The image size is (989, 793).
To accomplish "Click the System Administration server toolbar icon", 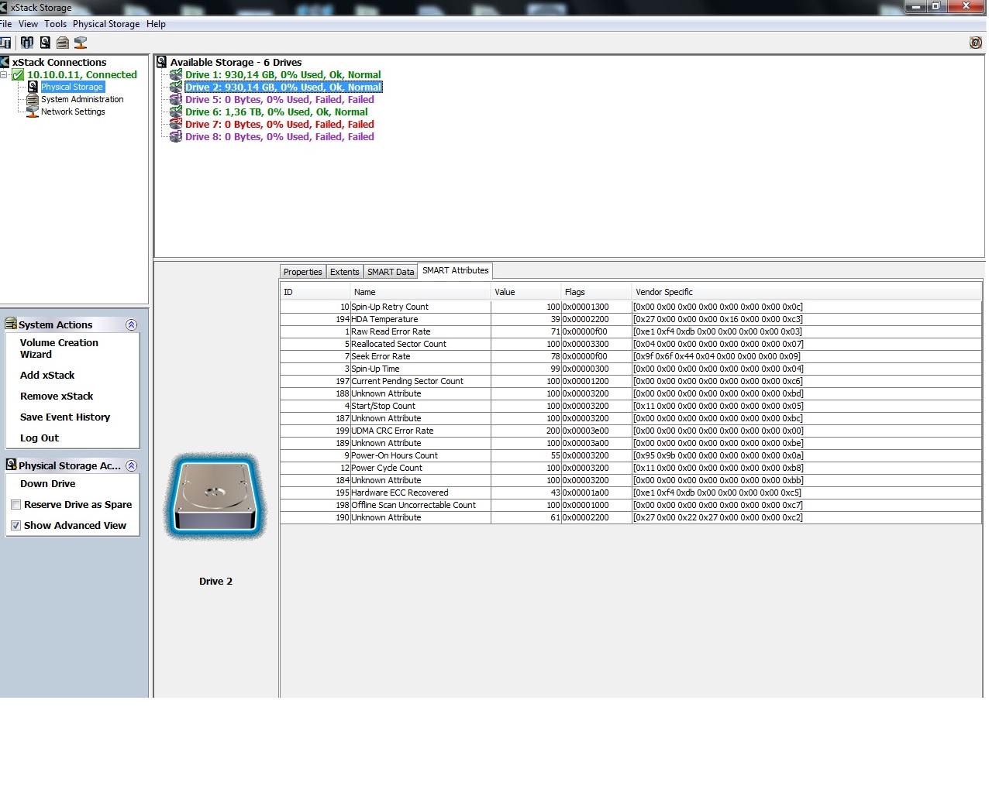I will [63, 43].
